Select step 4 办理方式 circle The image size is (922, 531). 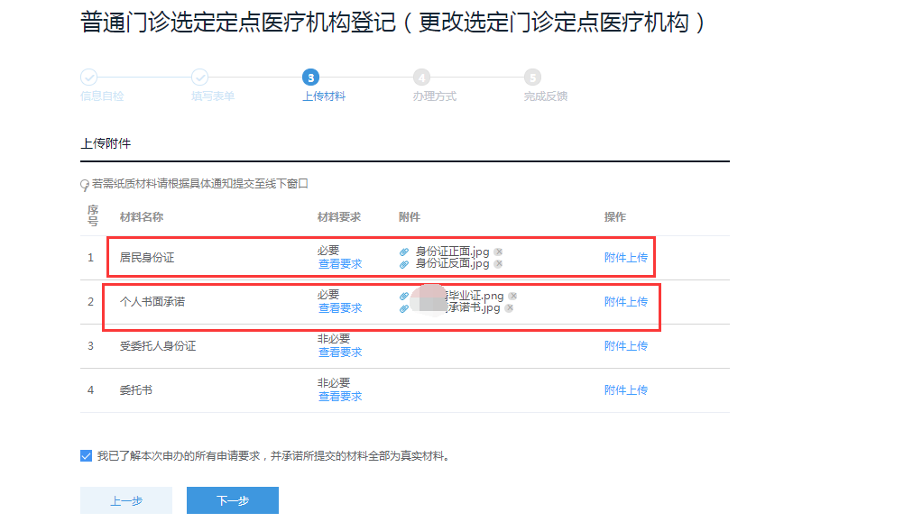(421, 77)
